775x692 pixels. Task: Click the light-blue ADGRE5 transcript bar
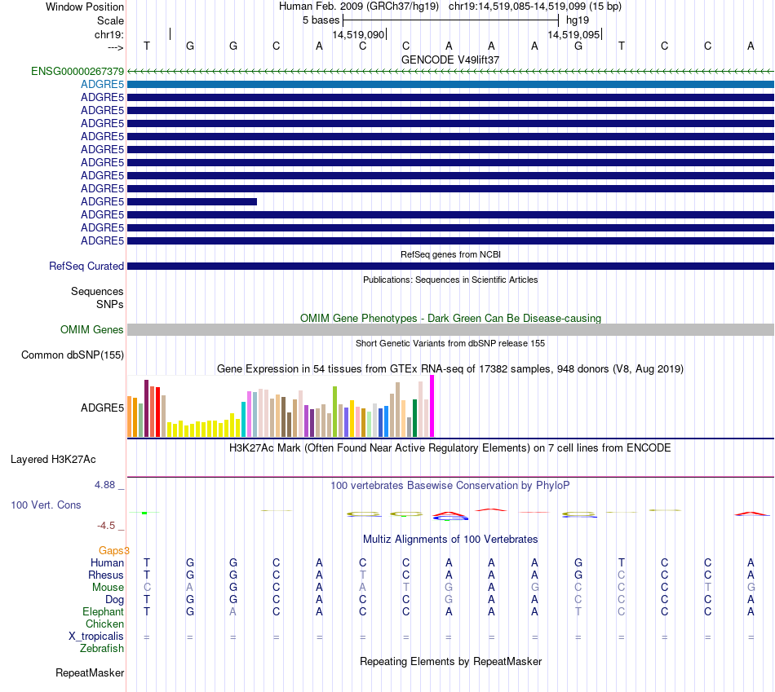(x=450, y=85)
